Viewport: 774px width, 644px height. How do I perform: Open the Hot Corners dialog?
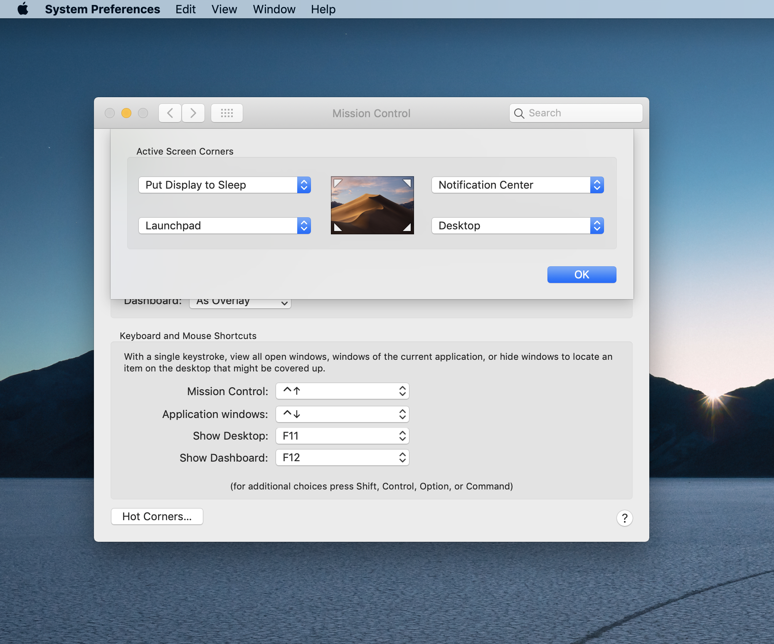coord(157,516)
